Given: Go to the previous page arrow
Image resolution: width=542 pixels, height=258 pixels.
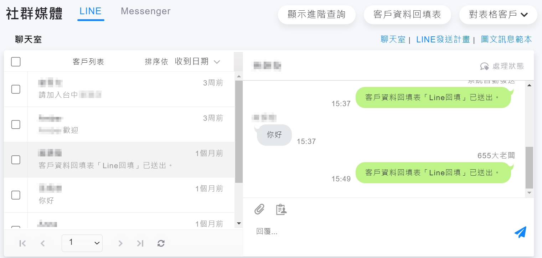Looking at the screenshot, I should (43, 243).
